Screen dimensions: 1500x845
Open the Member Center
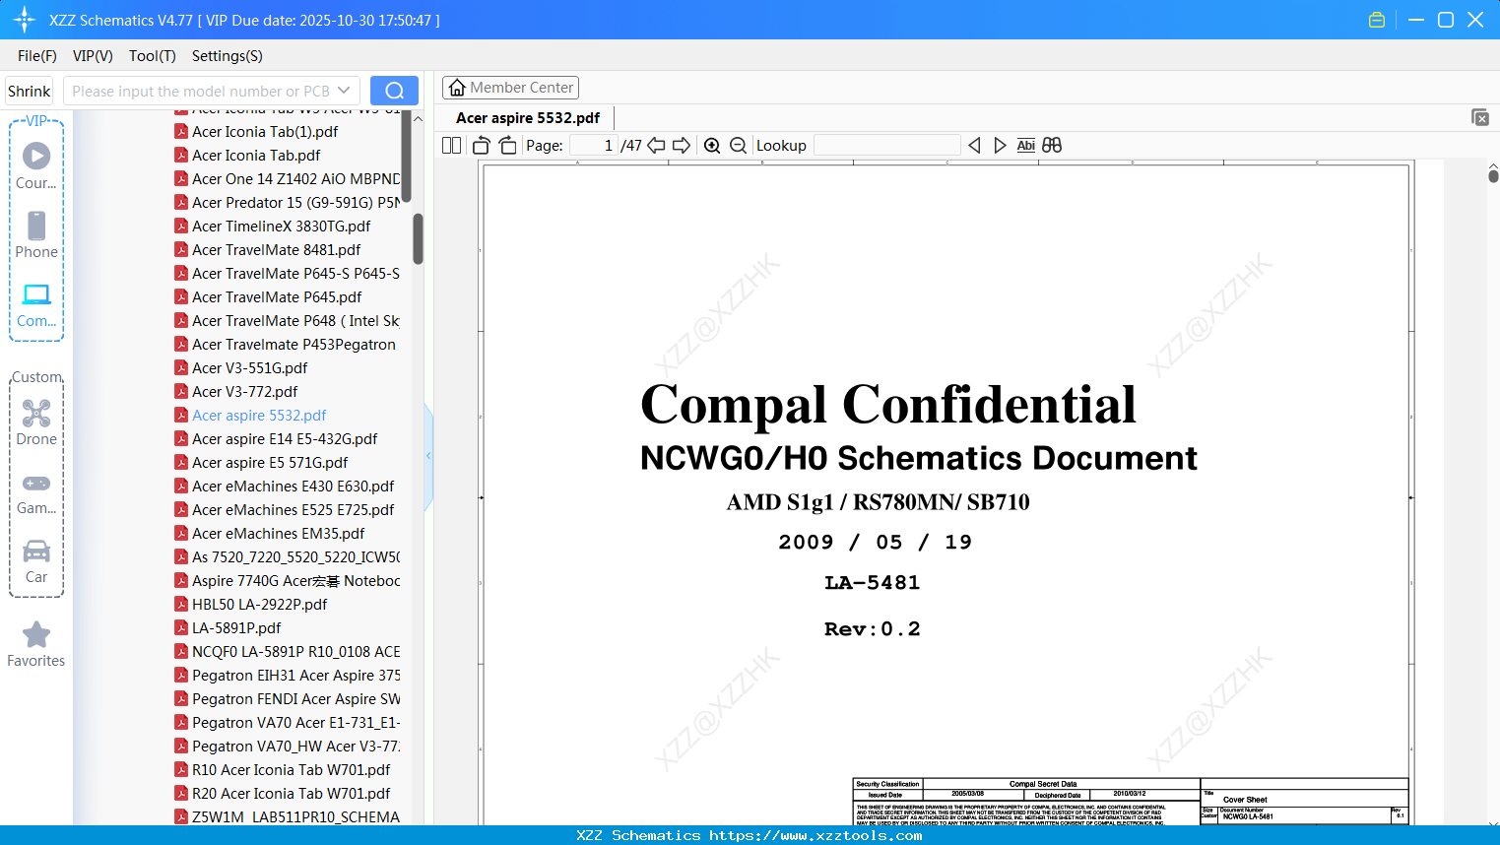[x=510, y=88]
